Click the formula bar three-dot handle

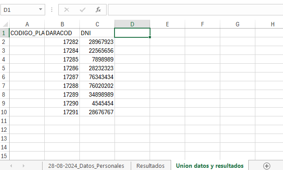pos(52,10)
